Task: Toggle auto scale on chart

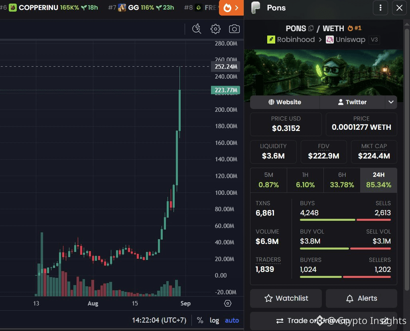Action: click(232, 320)
